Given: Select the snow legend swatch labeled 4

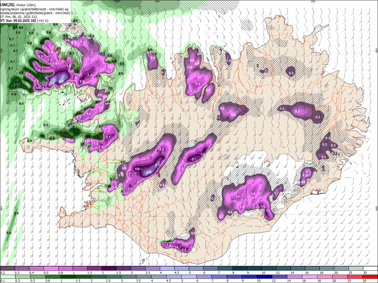Looking at the screenshot, I should click(167, 268).
